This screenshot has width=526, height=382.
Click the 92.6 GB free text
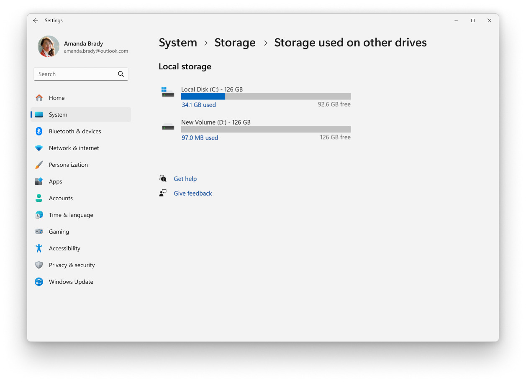pyautogui.click(x=334, y=104)
